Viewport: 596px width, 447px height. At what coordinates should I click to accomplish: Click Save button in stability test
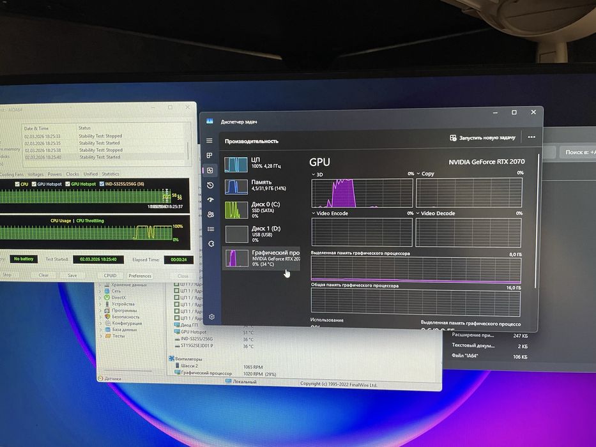[x=72, y=275]
